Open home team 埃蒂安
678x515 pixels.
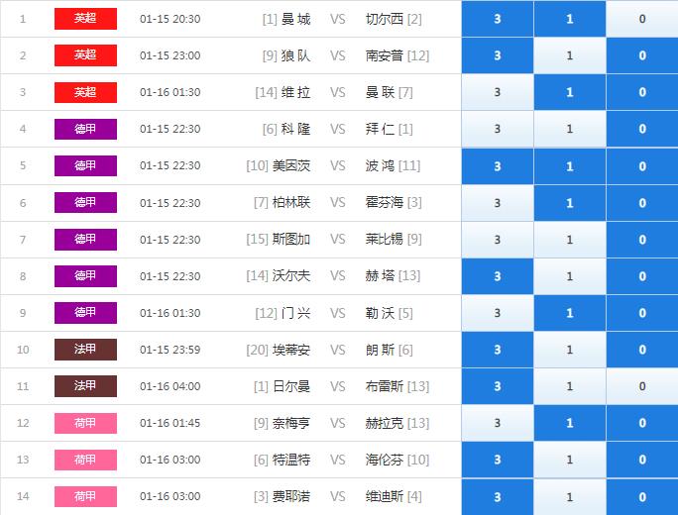click(x=291, y=350)
